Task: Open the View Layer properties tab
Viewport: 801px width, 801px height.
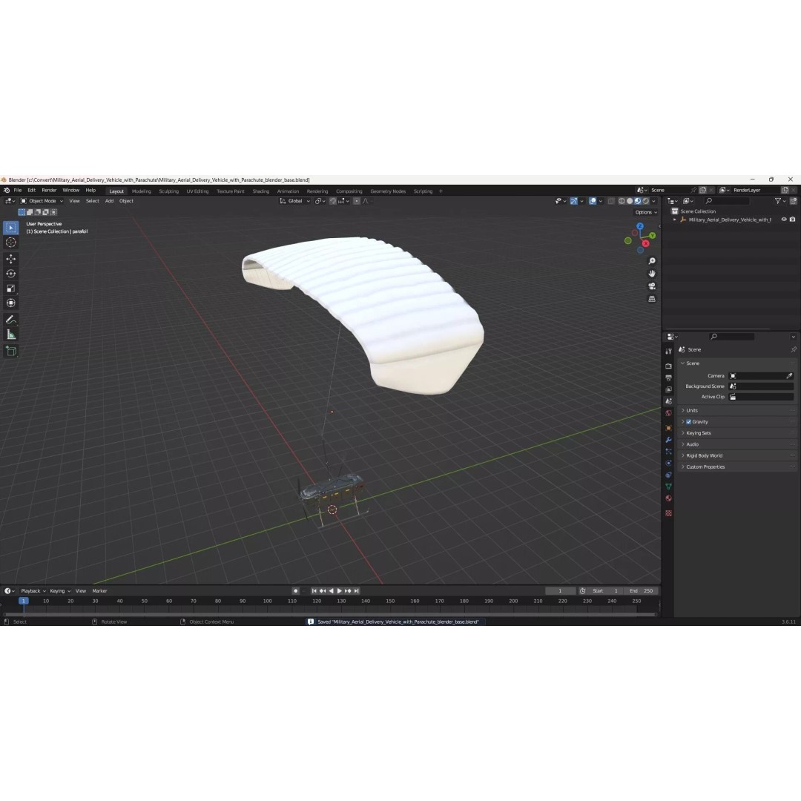Action: coord(668,390)
